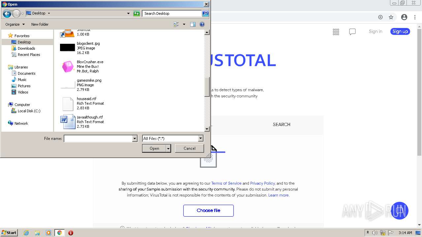Open media player taskbar icon
Viewport: 422px width, 237px height.
pos(48,233)
